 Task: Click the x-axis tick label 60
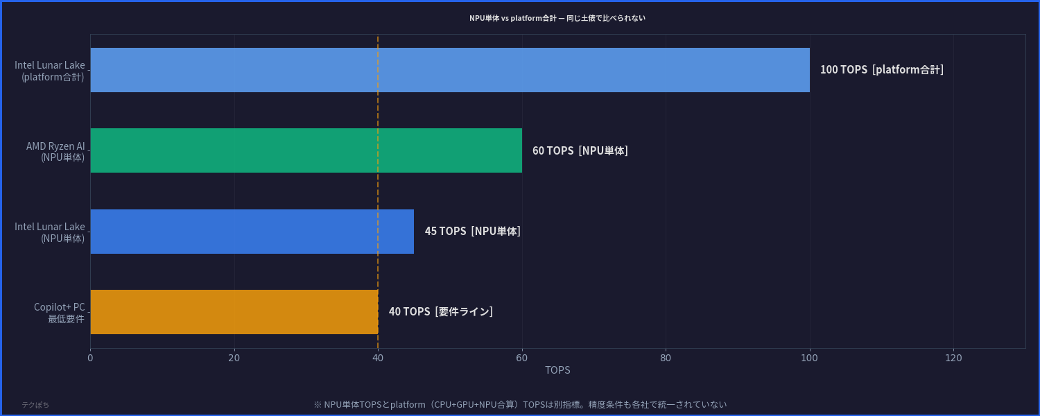click(522, 358)
